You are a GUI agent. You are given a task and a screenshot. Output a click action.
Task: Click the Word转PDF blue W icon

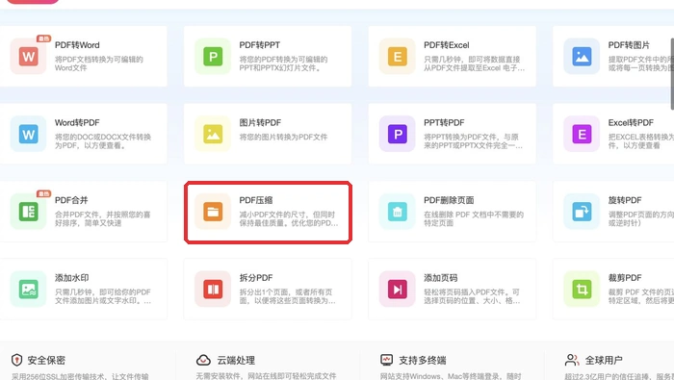pos(28,134)
